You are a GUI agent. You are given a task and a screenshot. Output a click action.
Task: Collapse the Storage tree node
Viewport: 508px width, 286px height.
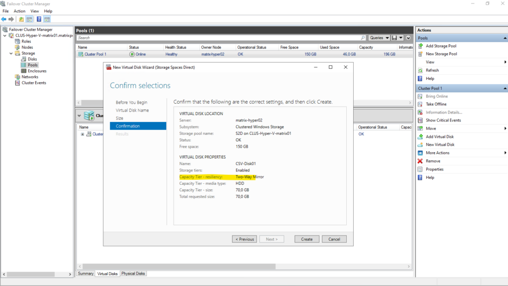pyautogui.click(x=11, y=54)
